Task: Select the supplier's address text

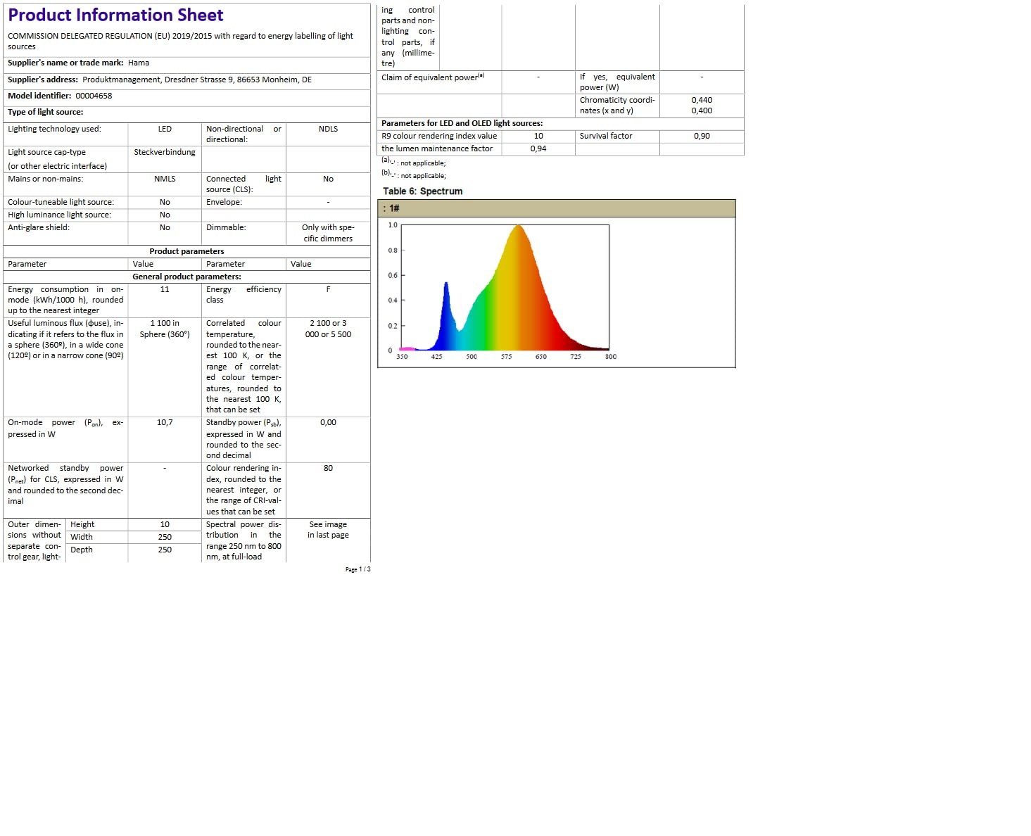Action: click(196, 80)
